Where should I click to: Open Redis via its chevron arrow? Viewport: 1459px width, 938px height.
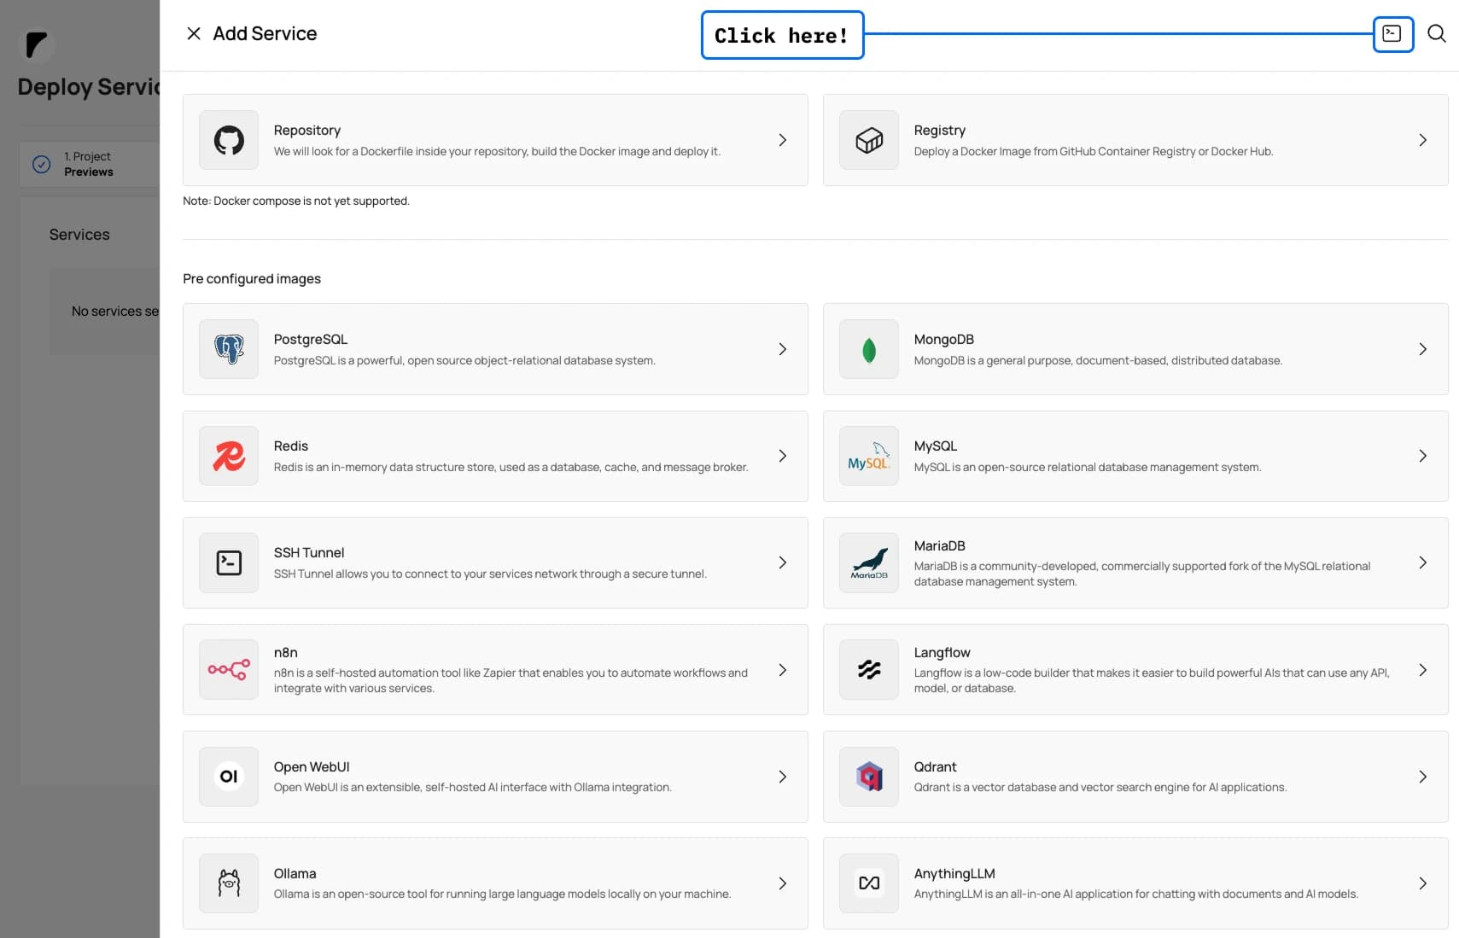[x=783, y=456]
